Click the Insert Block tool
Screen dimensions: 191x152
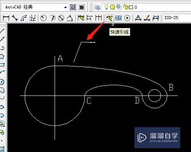[2, 123]
